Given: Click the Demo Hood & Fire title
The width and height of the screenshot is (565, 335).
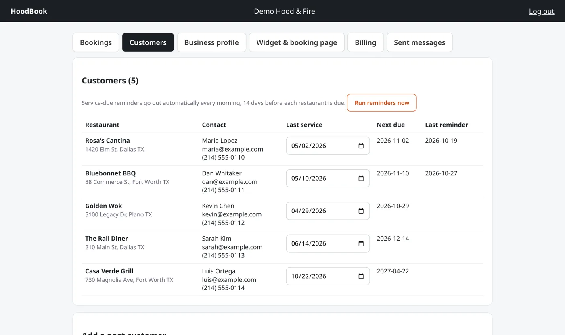Looking at the screenshot, I should [x=285, y=11].
